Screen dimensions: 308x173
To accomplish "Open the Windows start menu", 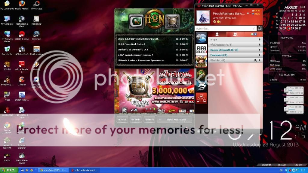I will 9,170.
